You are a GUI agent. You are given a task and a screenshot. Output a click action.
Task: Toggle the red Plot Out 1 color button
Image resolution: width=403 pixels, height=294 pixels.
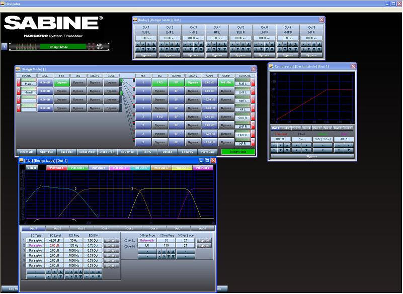click(x=56, y=168)
